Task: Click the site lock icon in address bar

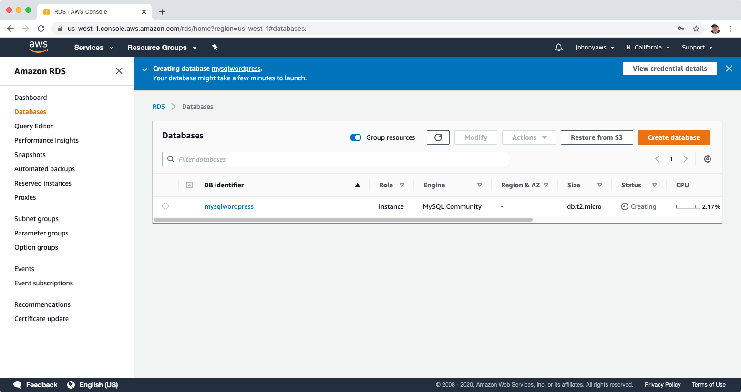Action: 60,29
